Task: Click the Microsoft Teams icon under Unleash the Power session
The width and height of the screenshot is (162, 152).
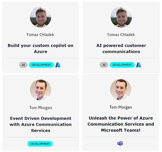Action: [120, 144]
